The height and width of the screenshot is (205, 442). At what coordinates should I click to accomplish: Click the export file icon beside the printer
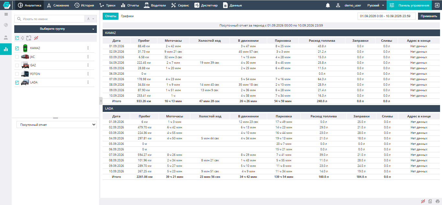pos(430,201)
